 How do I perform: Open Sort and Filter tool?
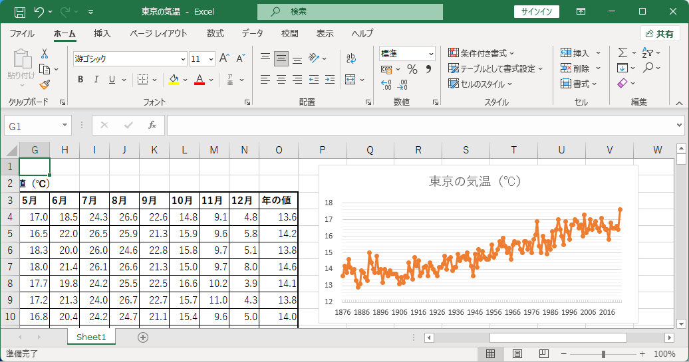click(x=648, y=52)
